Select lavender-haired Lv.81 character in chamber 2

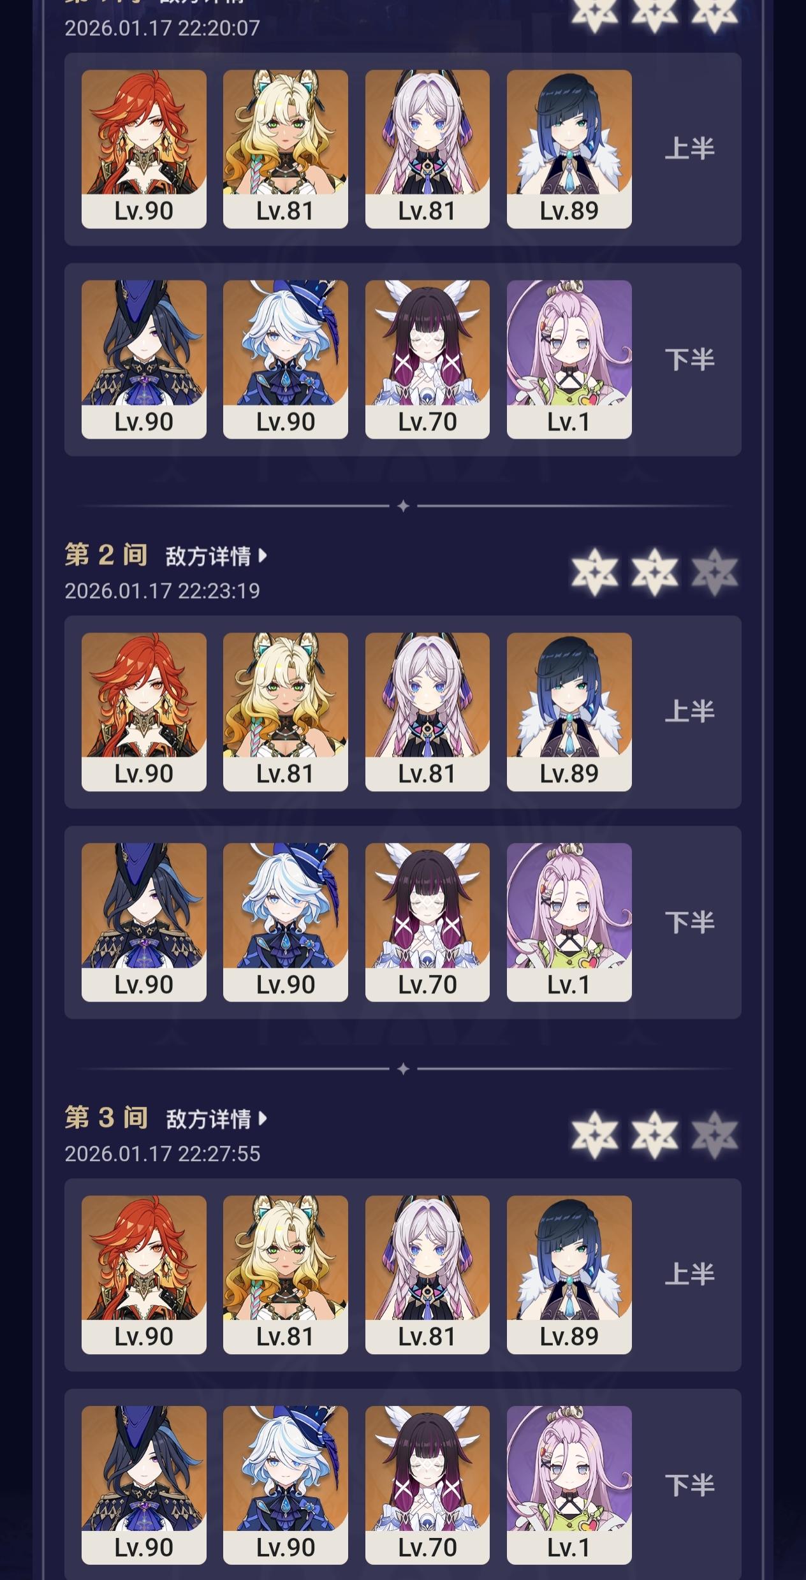click(x=427, y=712)
